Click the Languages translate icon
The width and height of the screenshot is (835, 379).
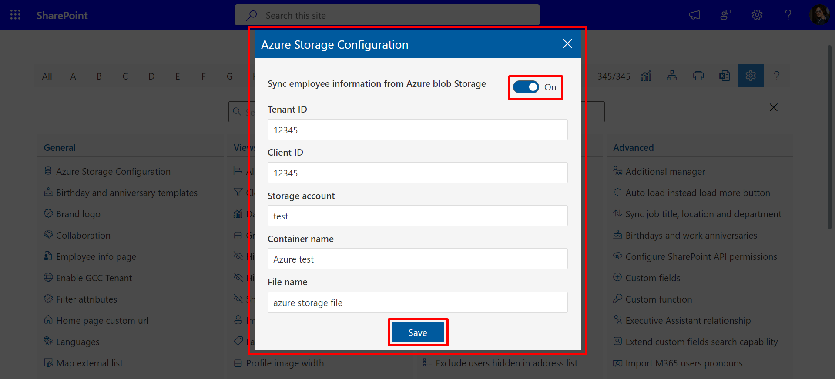(48, 341)
